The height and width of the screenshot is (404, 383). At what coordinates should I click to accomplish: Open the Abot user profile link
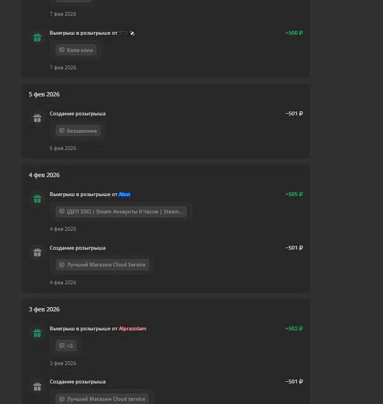click(x=124, y=194)
